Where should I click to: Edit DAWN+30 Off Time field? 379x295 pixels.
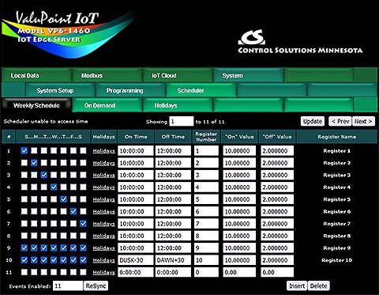(173, 260)
